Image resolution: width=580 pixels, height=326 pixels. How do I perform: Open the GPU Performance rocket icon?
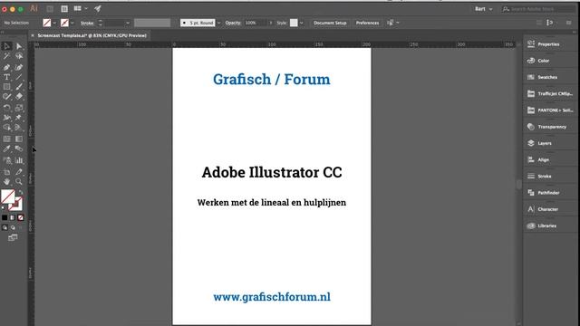(x=98, y=8)
